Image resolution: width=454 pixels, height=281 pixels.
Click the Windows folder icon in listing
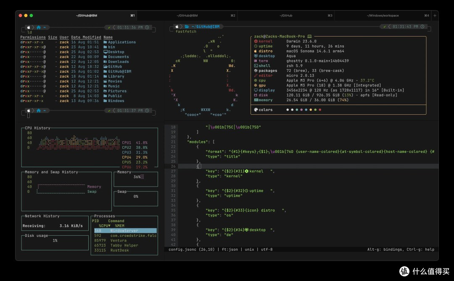tap(105, 101)
